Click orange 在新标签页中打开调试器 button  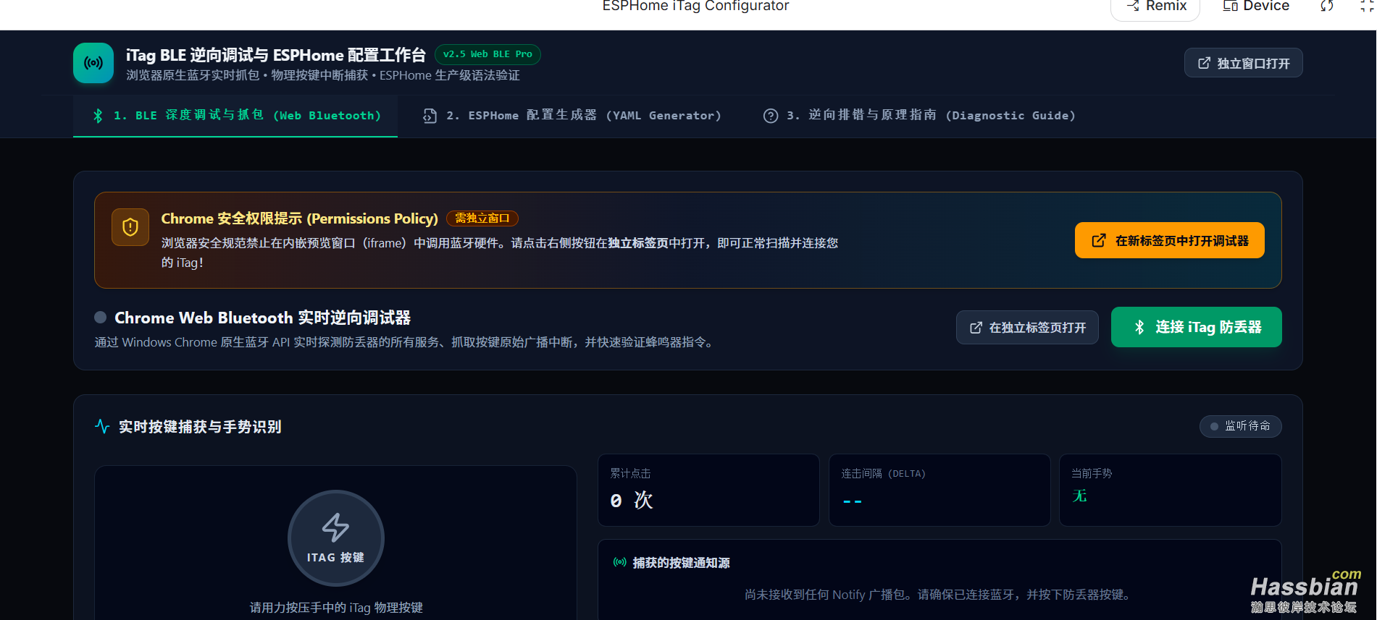(x=1169, y=240)
